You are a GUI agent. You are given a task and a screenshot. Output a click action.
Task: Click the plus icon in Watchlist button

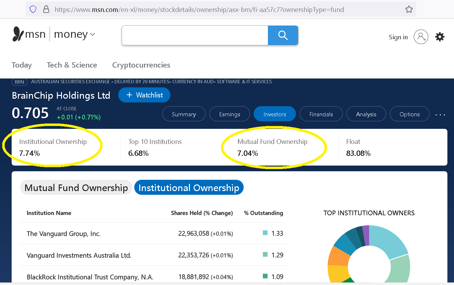129,95
